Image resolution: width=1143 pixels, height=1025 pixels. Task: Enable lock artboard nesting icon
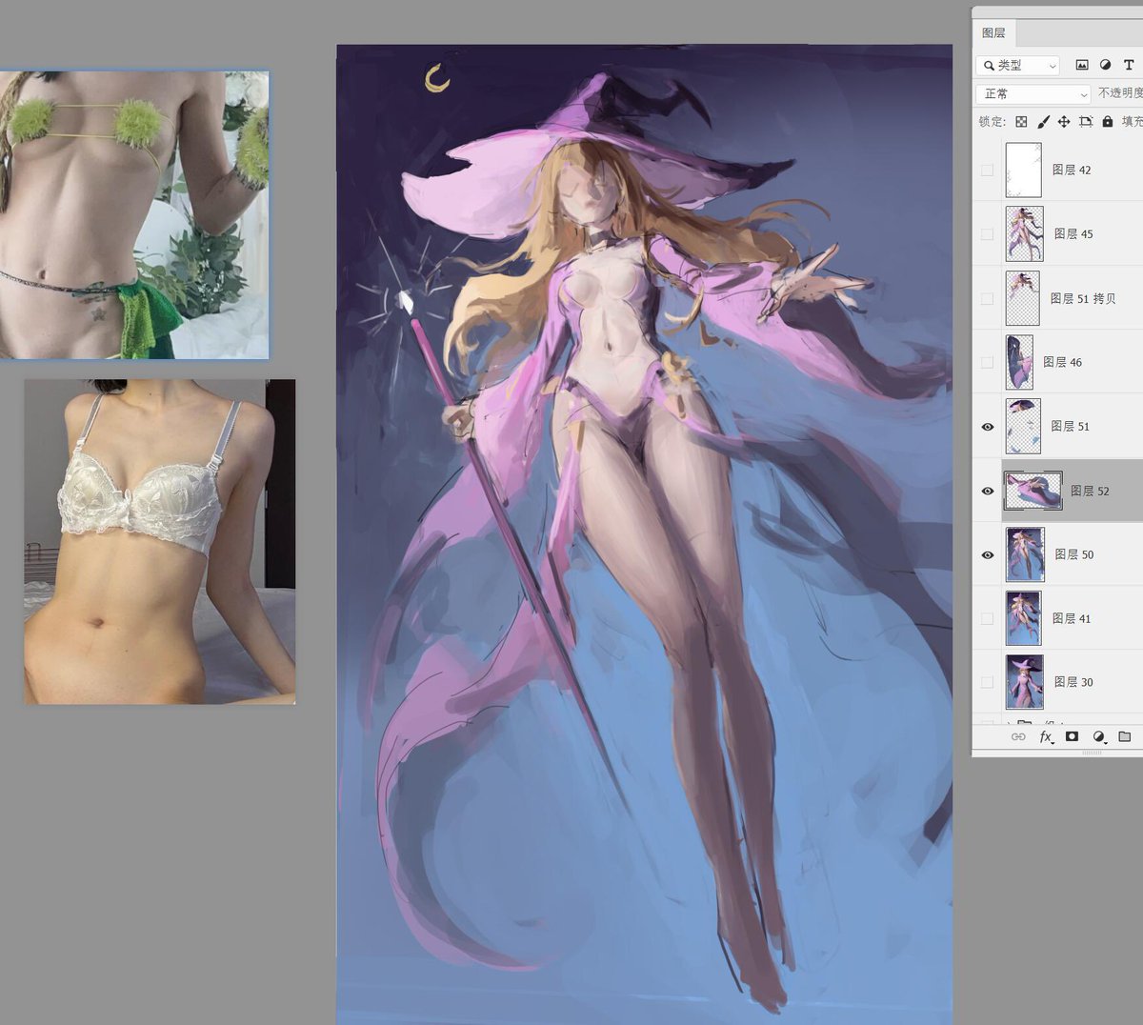coord(1086,122)
